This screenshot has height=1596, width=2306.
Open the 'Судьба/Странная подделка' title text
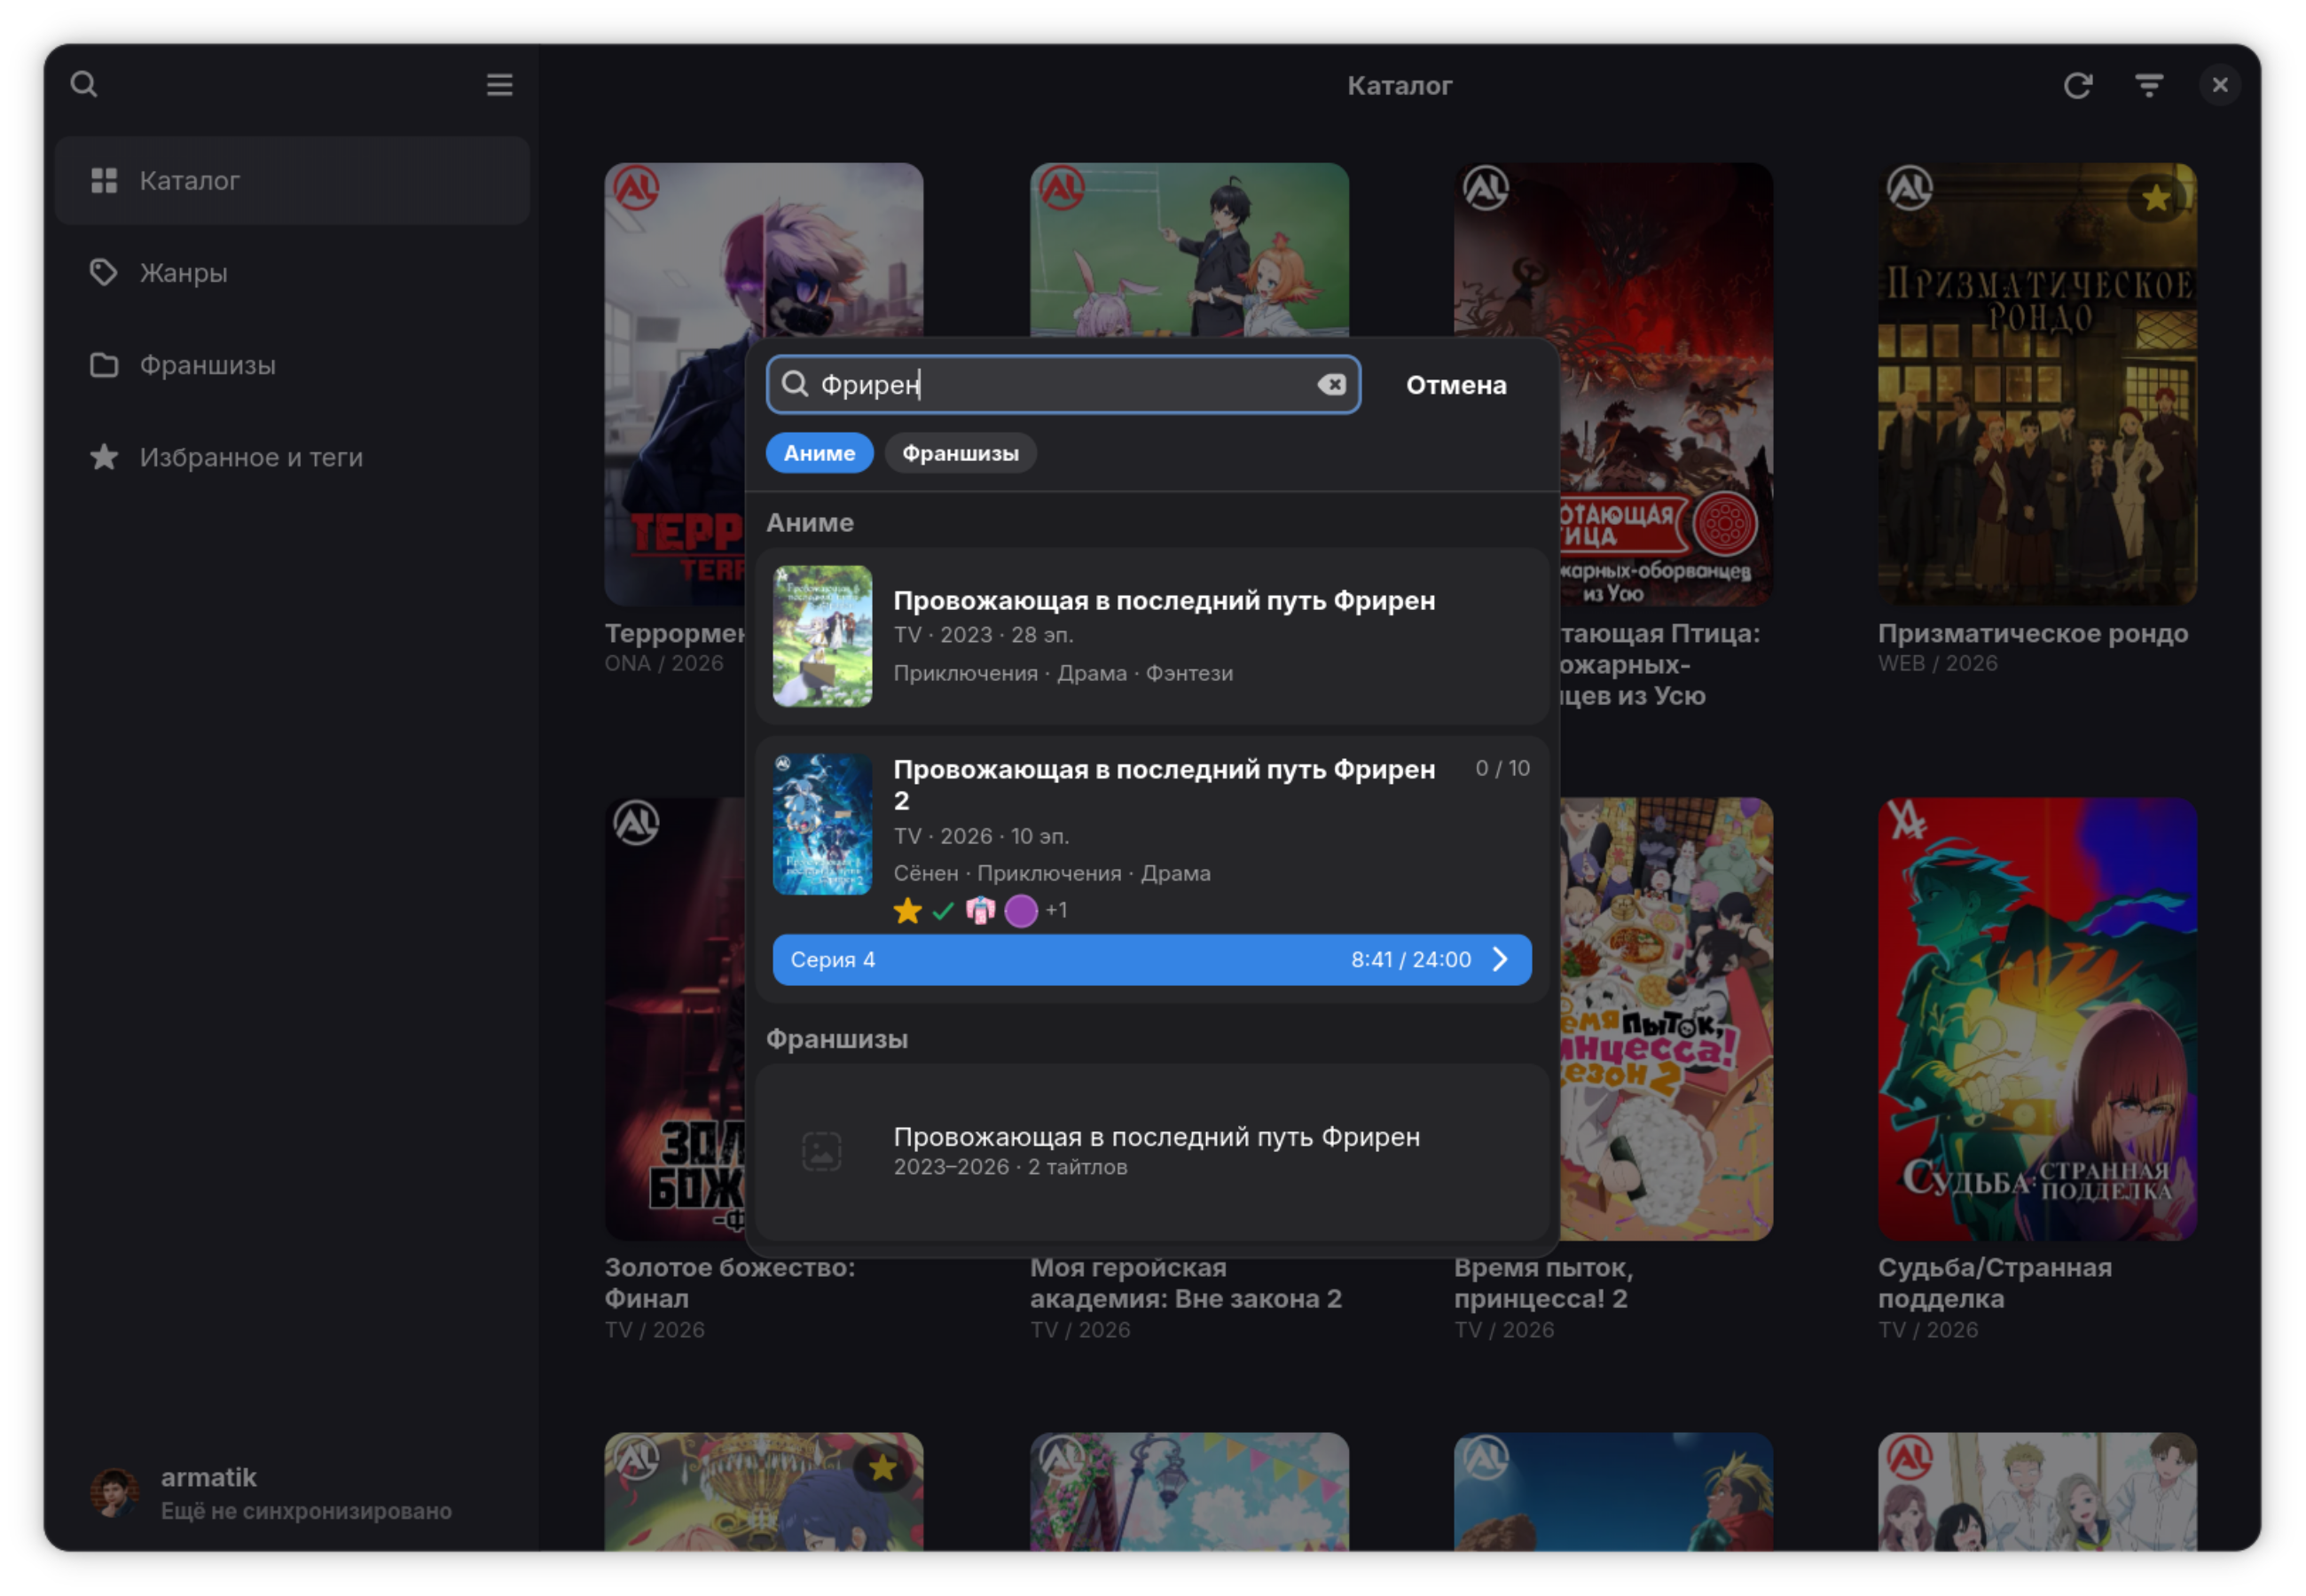1994,1284
